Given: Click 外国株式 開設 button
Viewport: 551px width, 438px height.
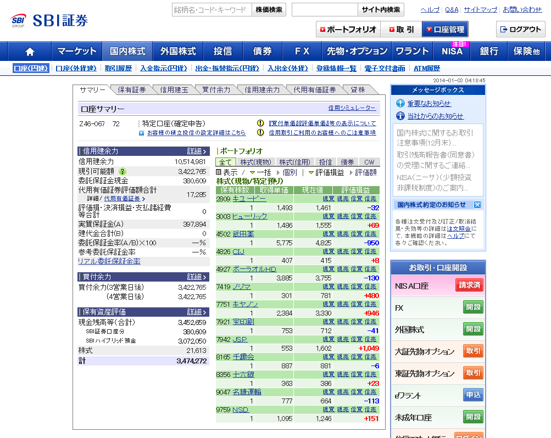Looking at the screenshot, I should (x=473, y=329).
